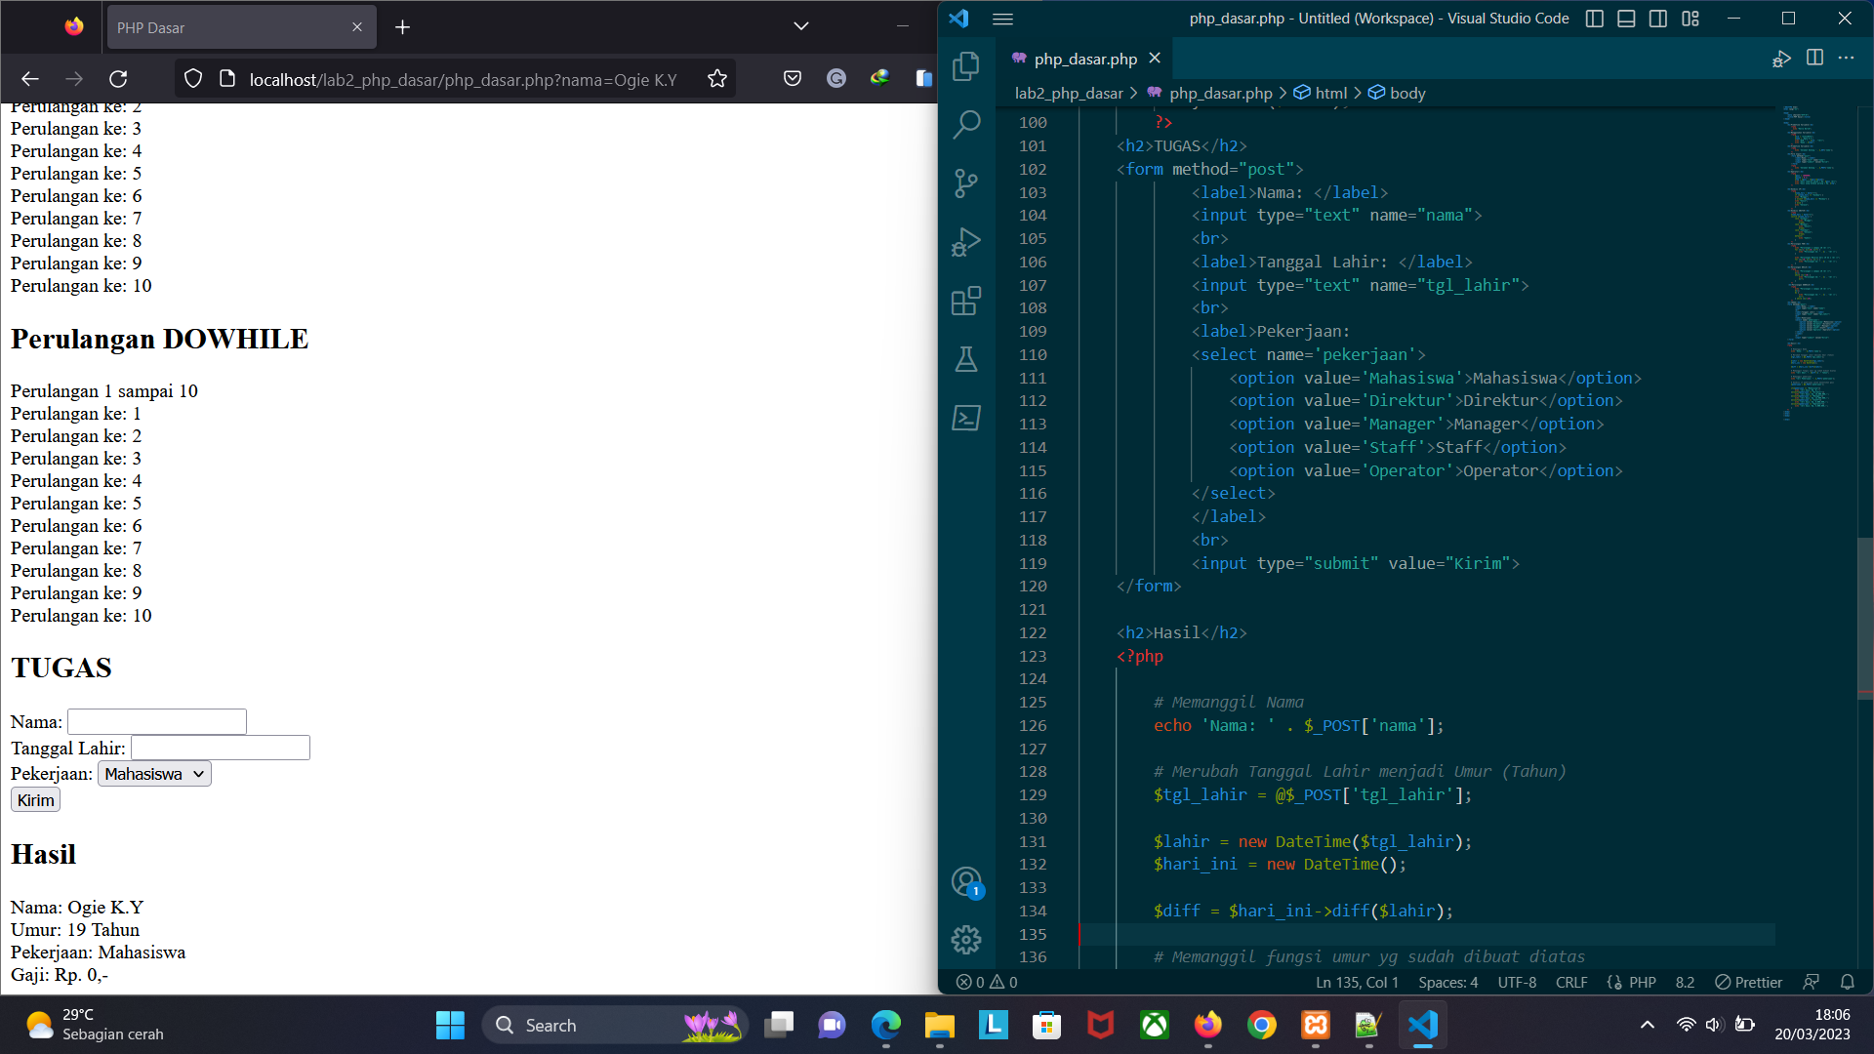1874x1054 pixels.
Task: Split the editor with the split icon
Action: tap(1815, 59)
